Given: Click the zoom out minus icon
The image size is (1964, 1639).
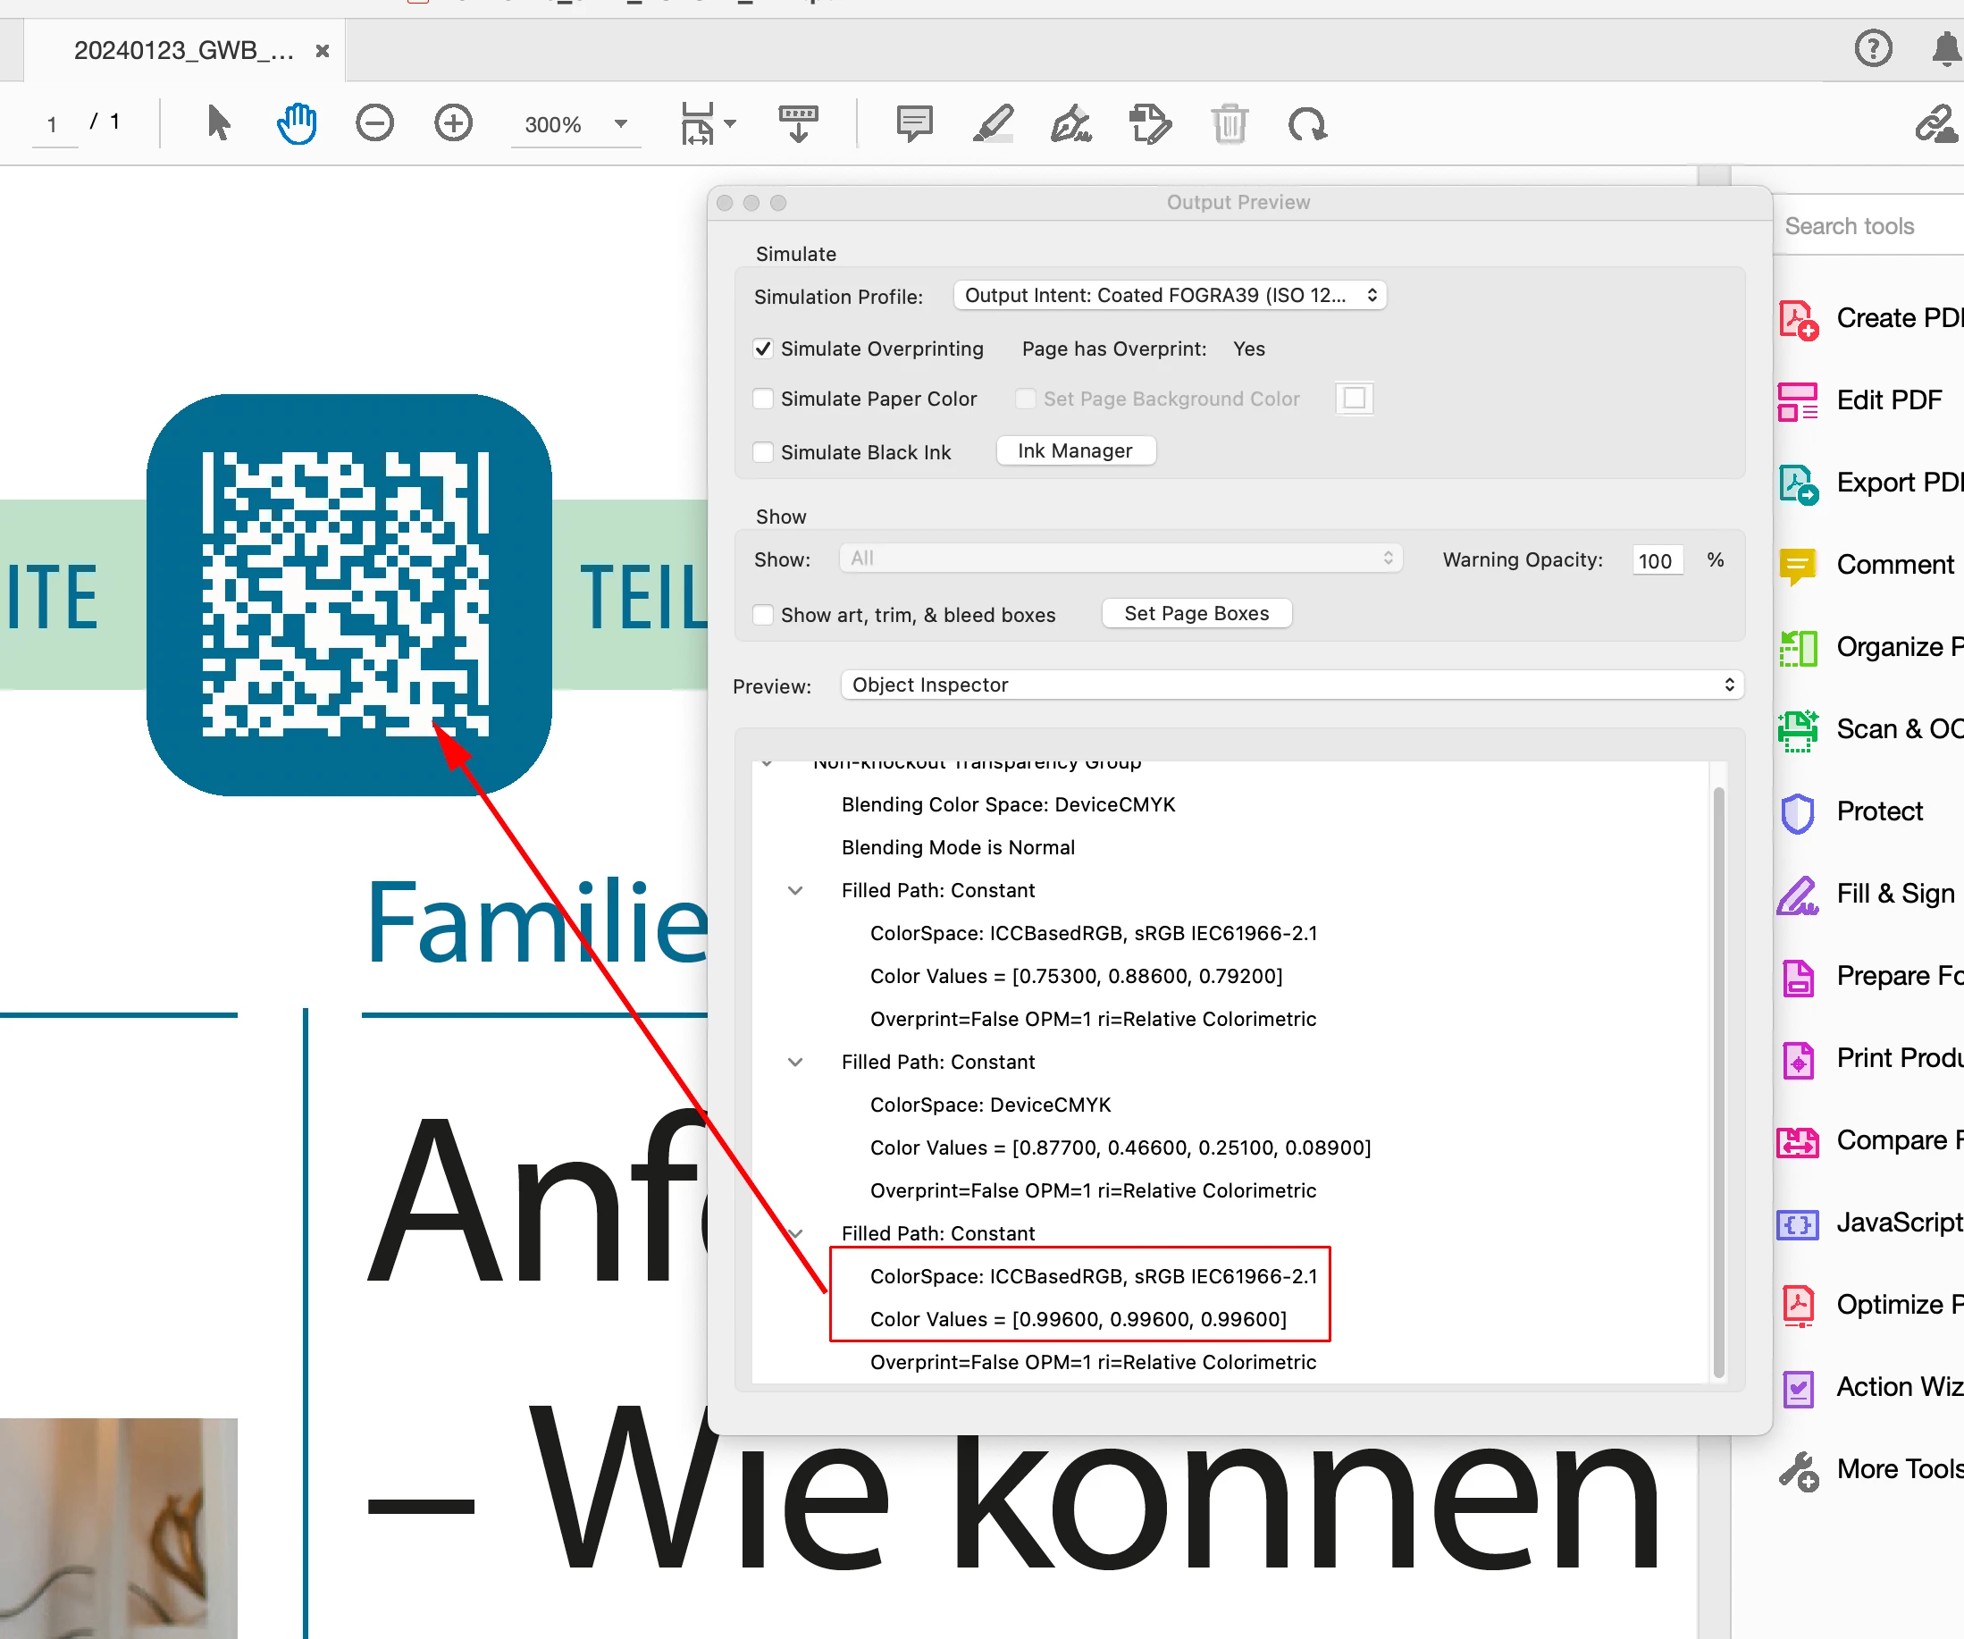Looking at the screenshot, I should 374,123.
